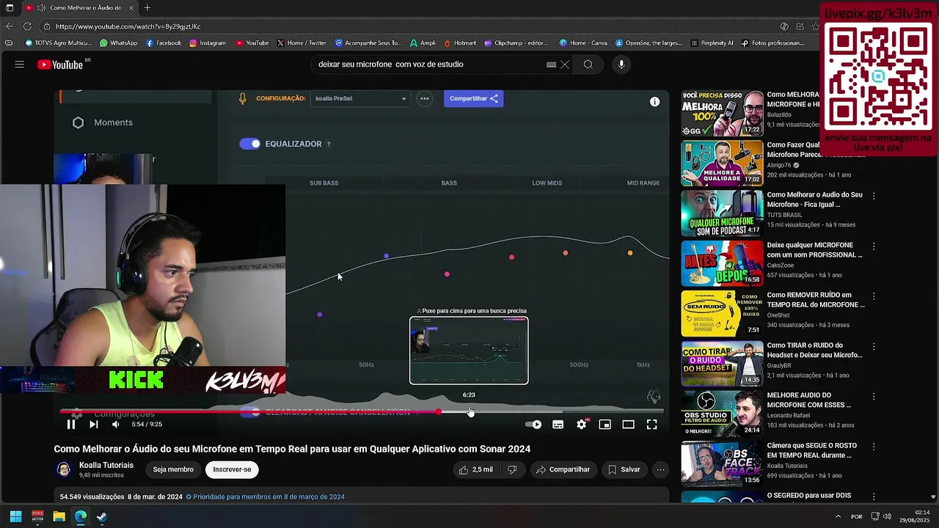Open the Home - Canva bookmark
The width and height of the screenshot is (939, 528).
[x=583, y=43]
